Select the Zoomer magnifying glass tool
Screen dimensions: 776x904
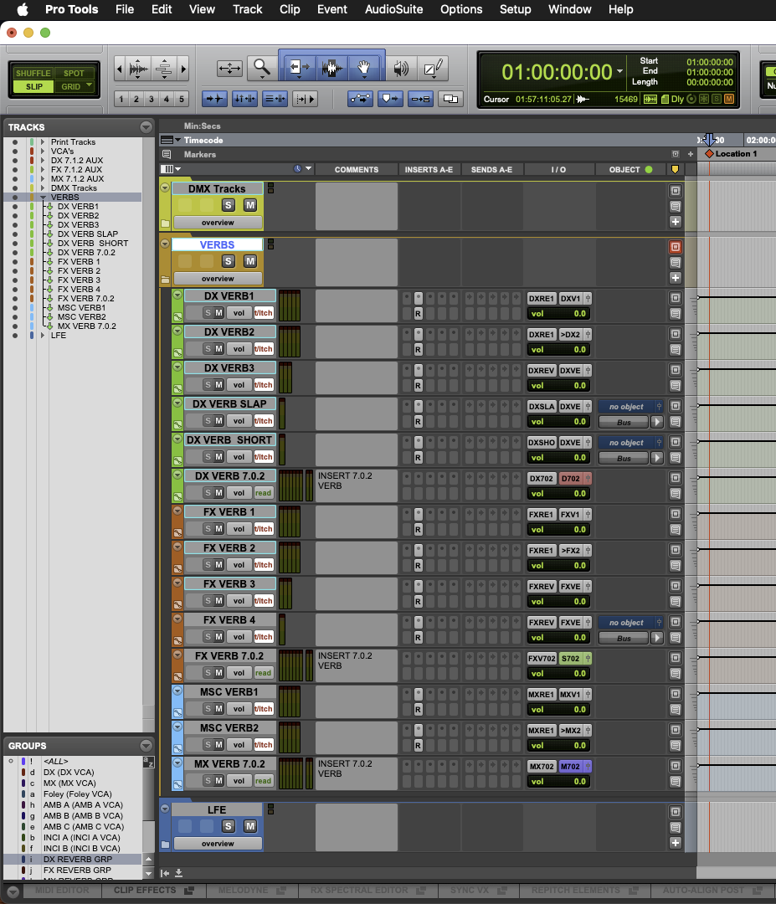(262, 69)
